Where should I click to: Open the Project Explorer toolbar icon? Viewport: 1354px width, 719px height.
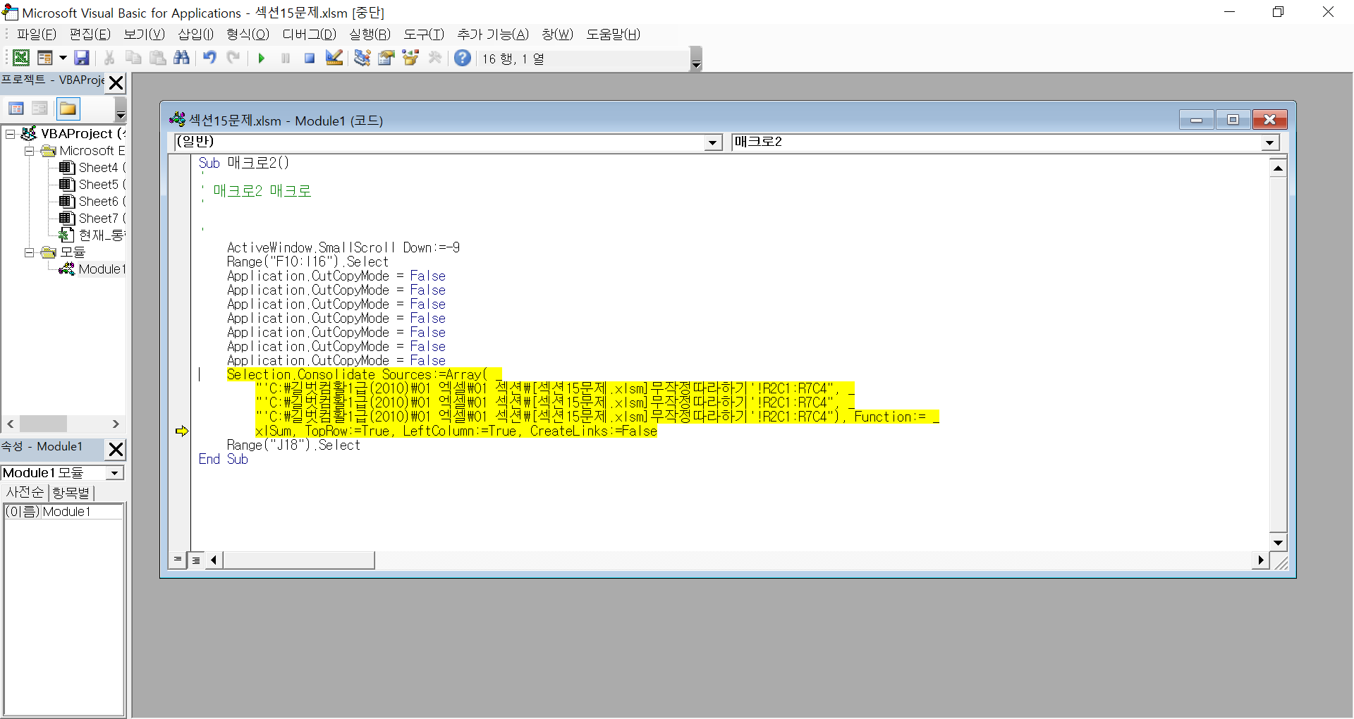(x=362, y=58)
